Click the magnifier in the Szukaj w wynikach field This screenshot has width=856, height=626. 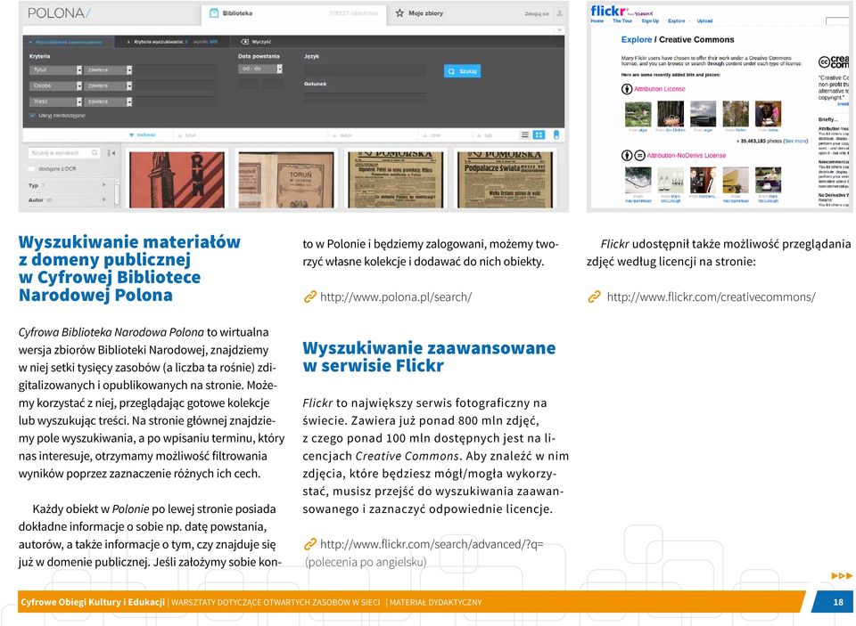tap(95, 152)
